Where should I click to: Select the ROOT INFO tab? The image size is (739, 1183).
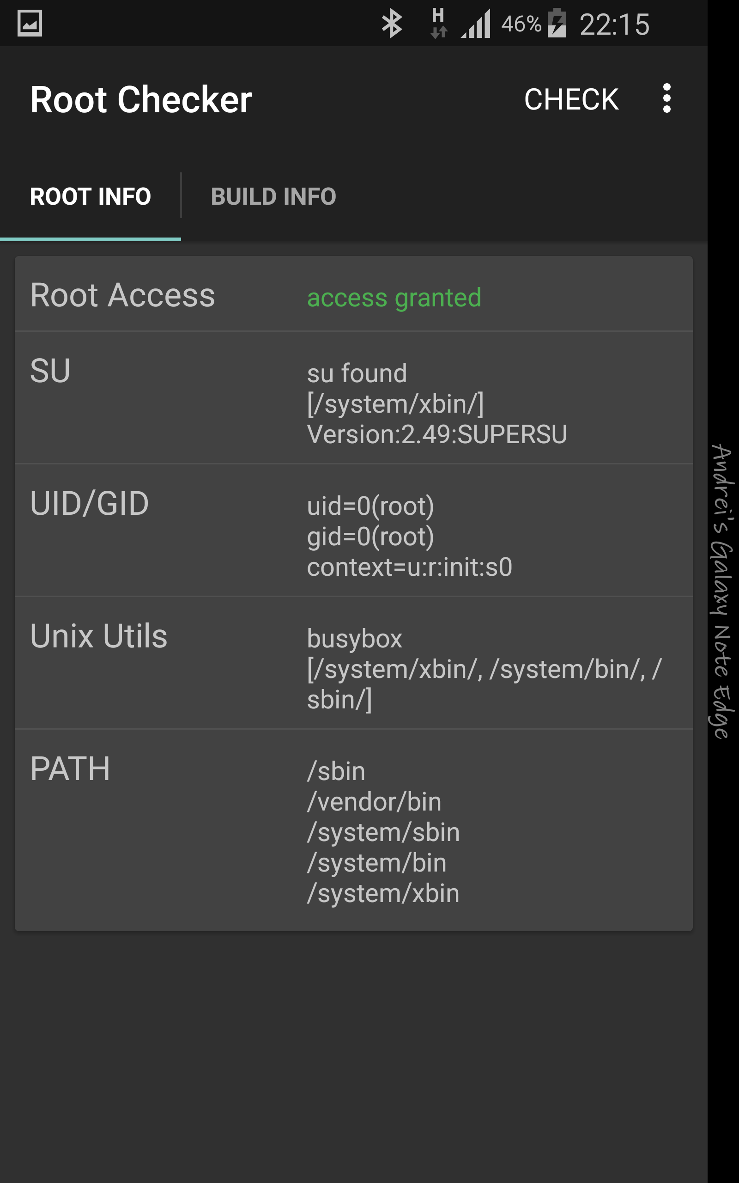(91, 196)
